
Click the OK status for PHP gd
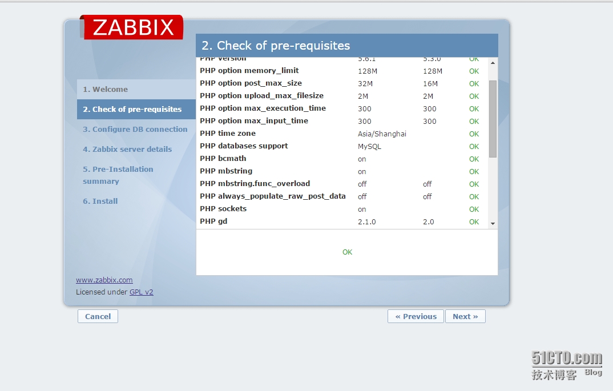click(x=474, y=221)
